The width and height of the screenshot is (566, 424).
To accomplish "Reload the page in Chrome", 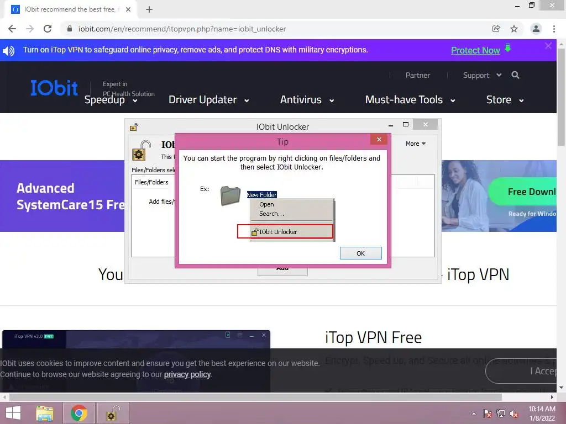I will pos(48,29).
